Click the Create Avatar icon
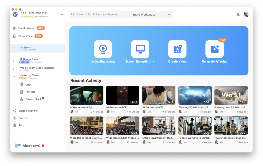This screenshot has width=263, height=166. 15,28
